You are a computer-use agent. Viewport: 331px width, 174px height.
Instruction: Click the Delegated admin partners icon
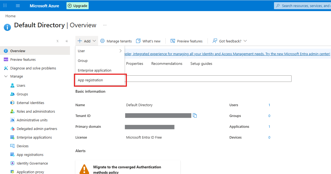pyautogui.click(x=12, y=129)
